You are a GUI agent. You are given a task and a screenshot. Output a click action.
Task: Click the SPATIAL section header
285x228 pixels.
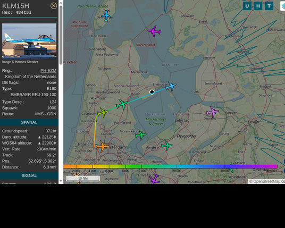pyautogui.click(x=29, y=122)
